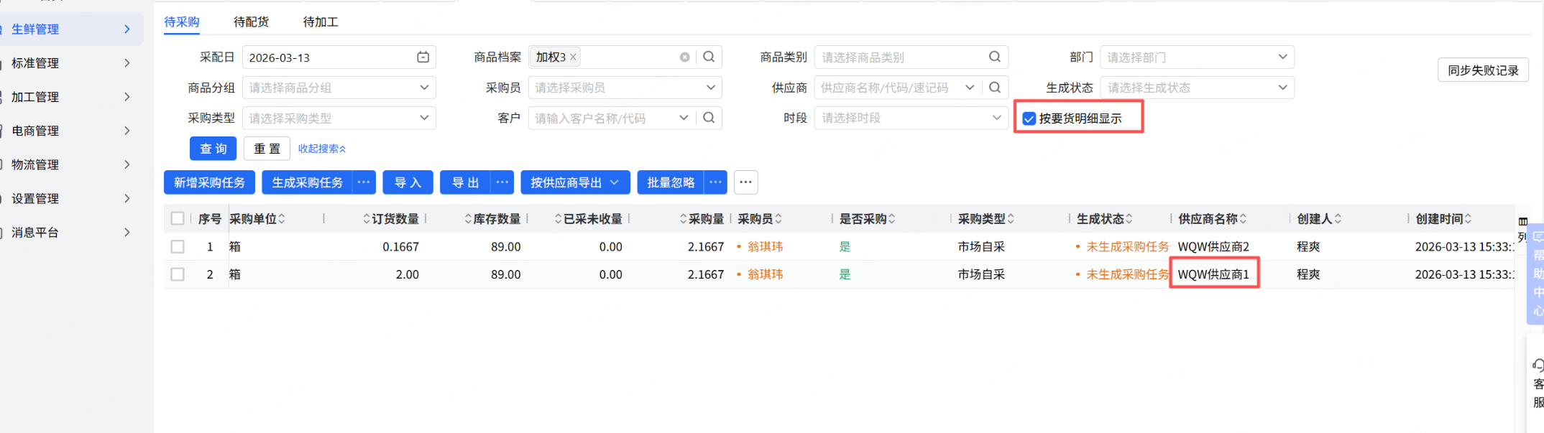Open the calendar icon in 采配日 field

coord(423,57)
